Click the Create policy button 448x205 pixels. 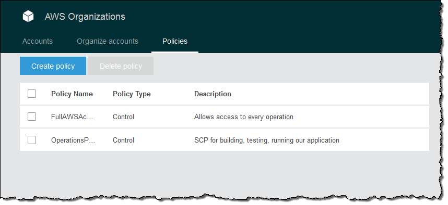(x=53, y=66)
